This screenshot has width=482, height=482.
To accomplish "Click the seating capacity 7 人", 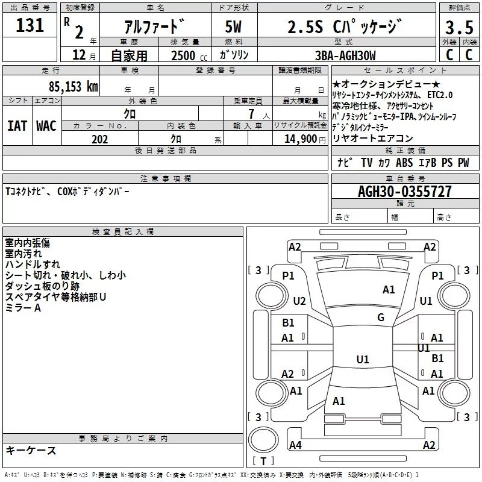I will click(259, 114).
